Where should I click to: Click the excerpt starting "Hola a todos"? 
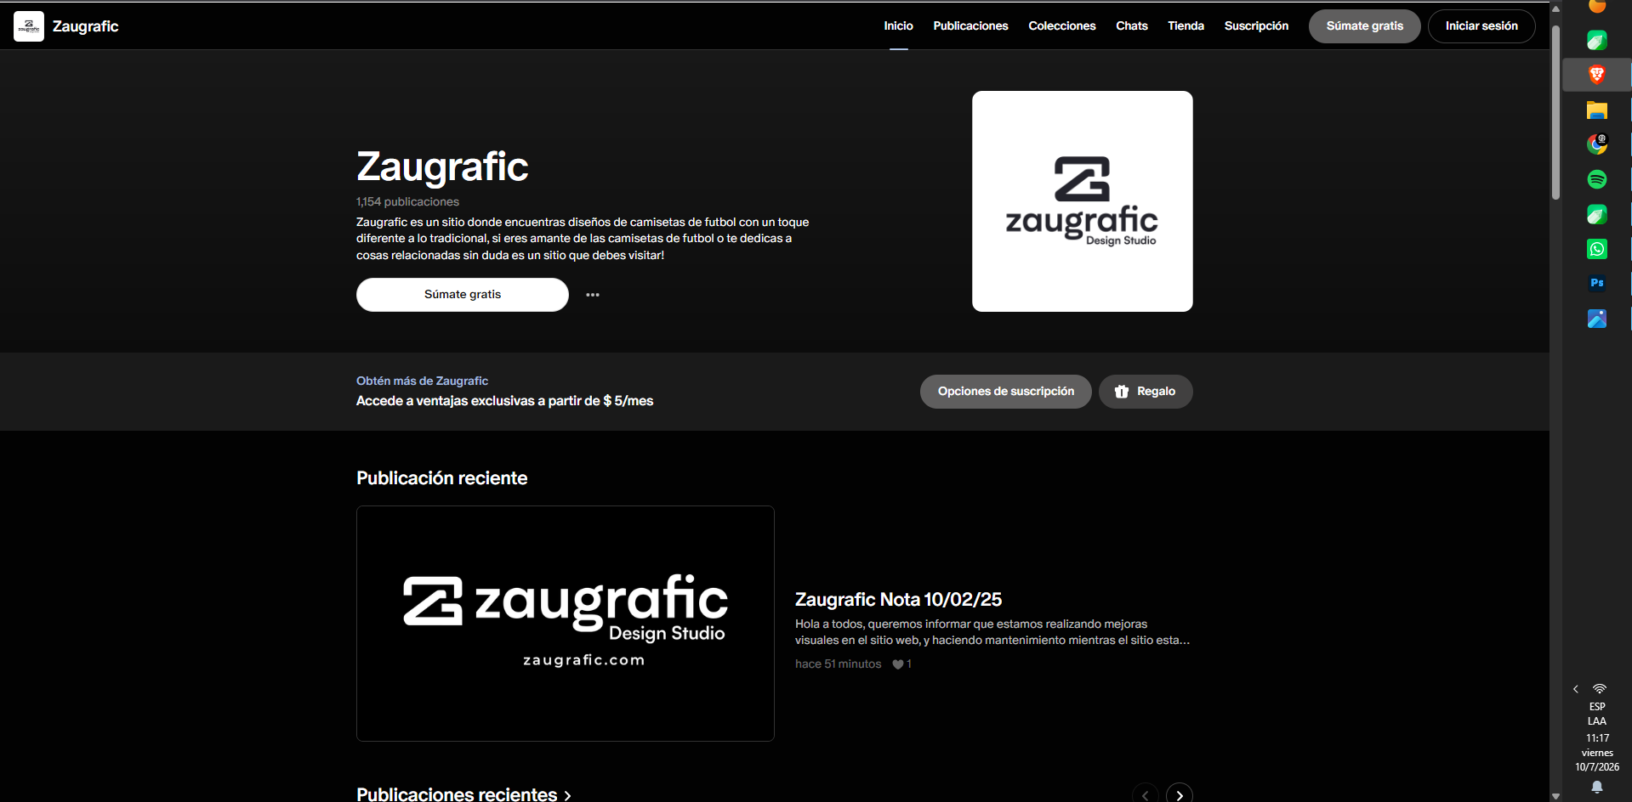992,632
